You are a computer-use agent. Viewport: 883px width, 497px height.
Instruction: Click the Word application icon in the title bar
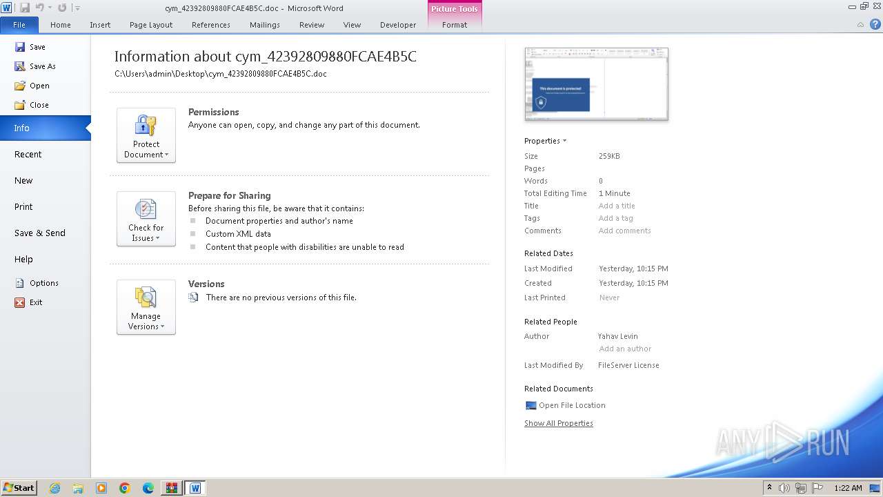7,8
